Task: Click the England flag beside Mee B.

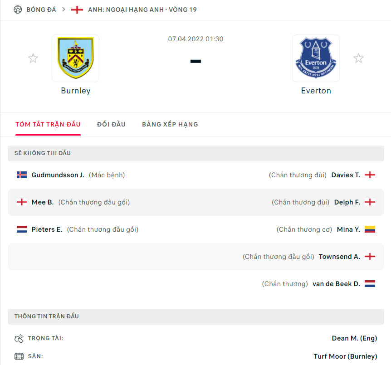Action: click(x=21, y=202)
